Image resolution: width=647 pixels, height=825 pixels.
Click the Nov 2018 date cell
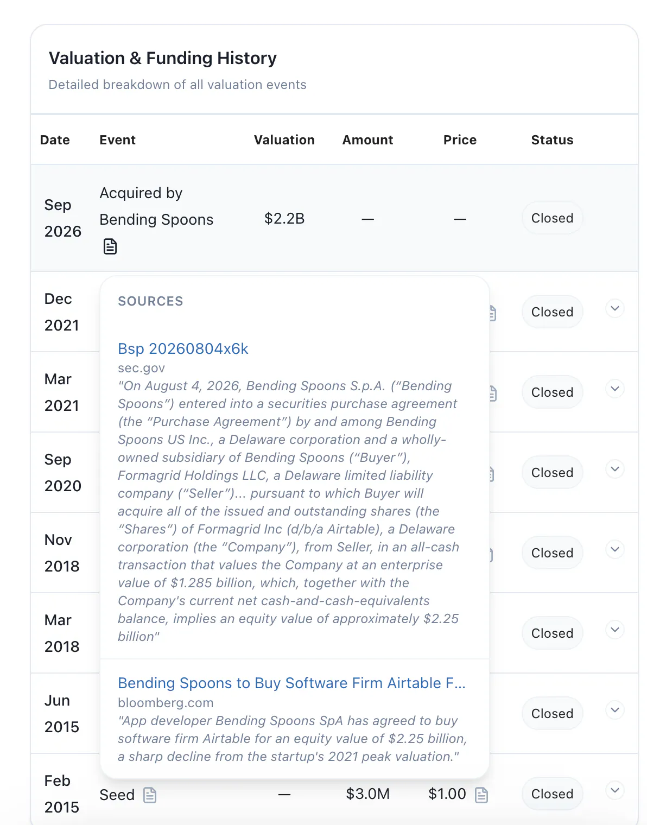tap(62, 553)
